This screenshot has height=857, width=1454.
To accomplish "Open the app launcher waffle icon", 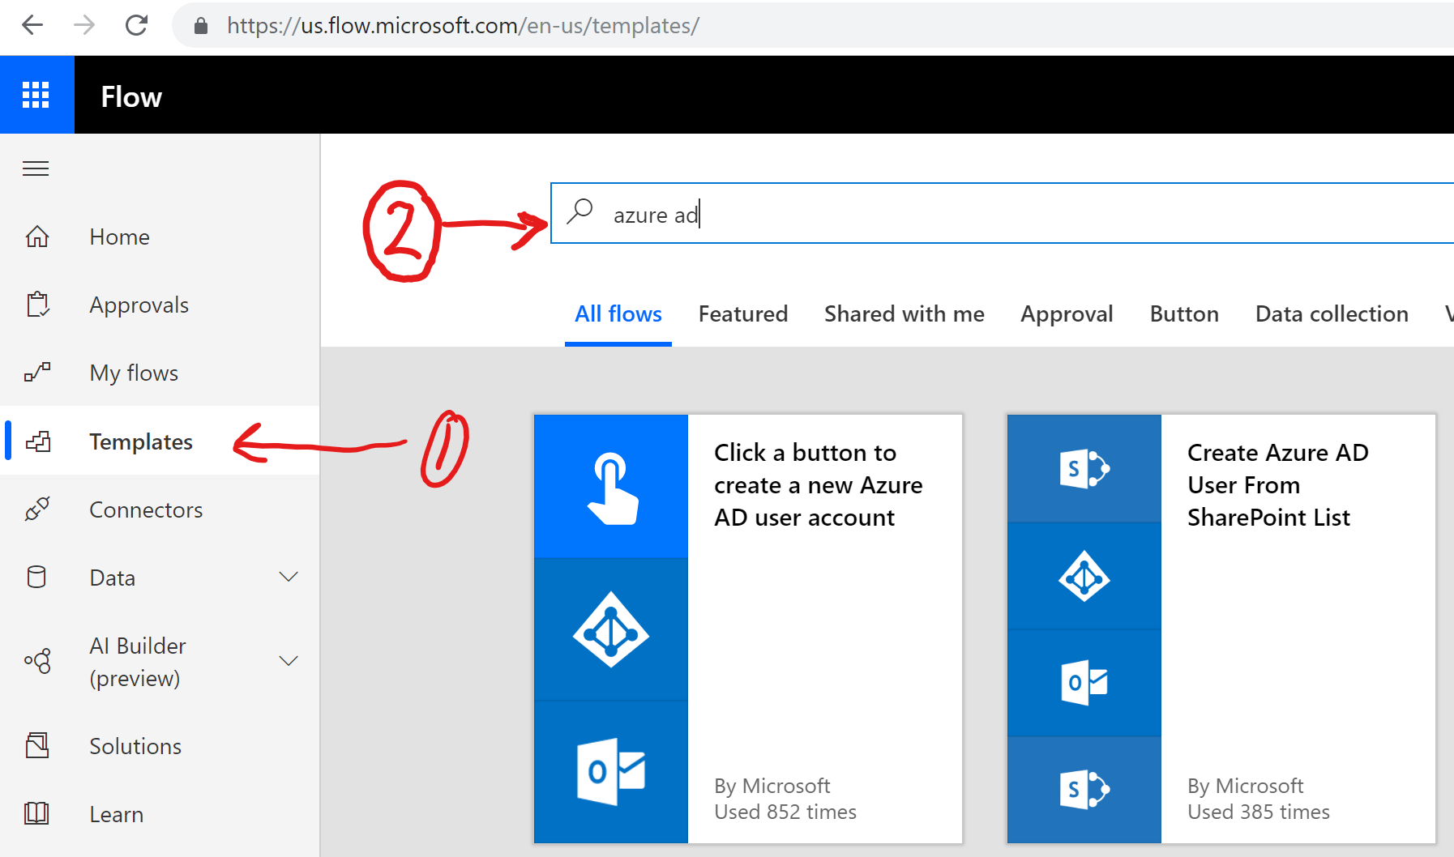I will point(36,95).
